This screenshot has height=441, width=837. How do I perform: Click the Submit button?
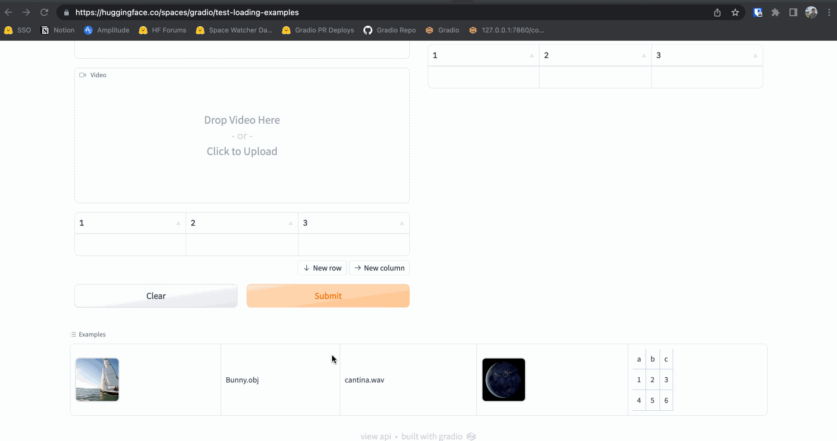(328, 295)
